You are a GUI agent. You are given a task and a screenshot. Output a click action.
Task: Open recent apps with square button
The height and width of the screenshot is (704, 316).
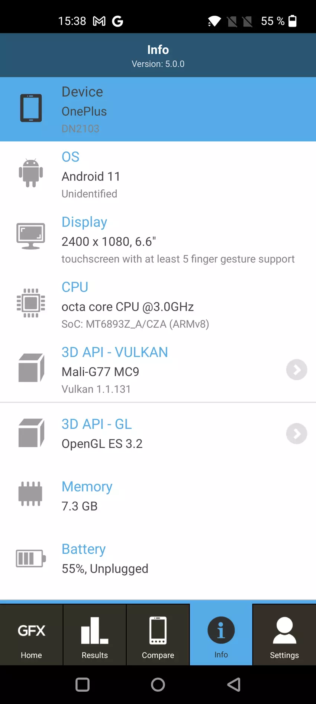83,685
